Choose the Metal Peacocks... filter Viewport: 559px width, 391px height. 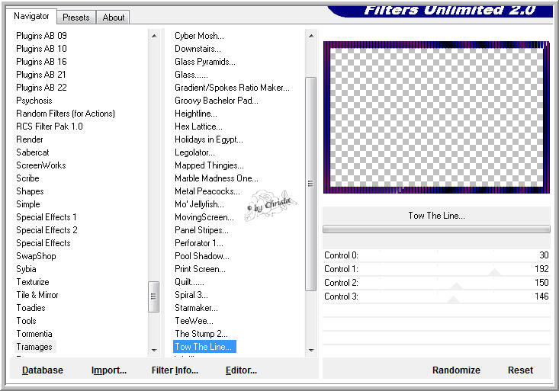(207, 191)
